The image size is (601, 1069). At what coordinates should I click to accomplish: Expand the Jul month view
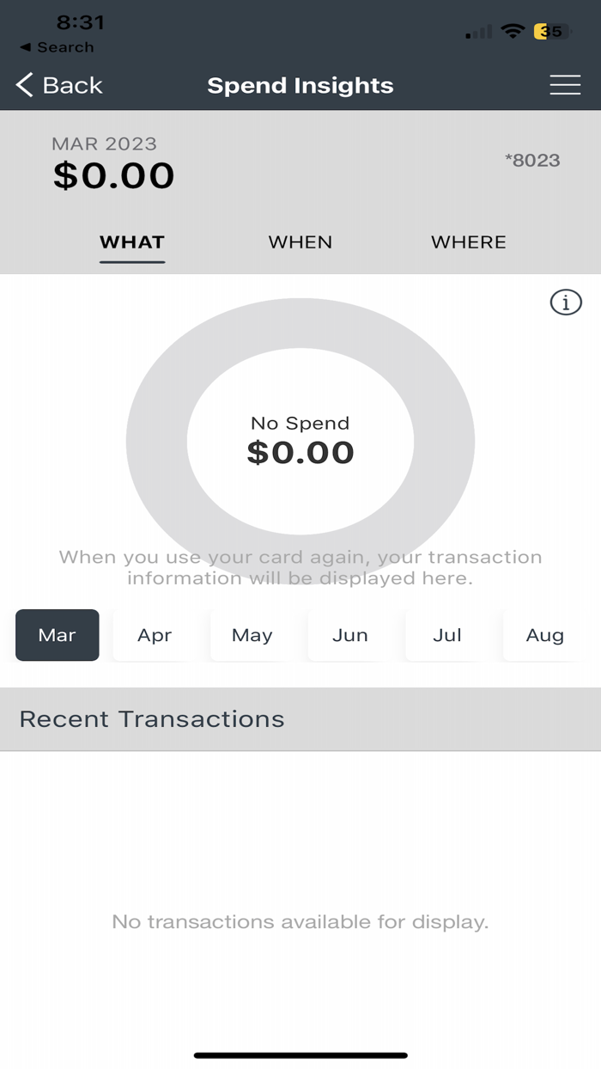click(447, 635)
